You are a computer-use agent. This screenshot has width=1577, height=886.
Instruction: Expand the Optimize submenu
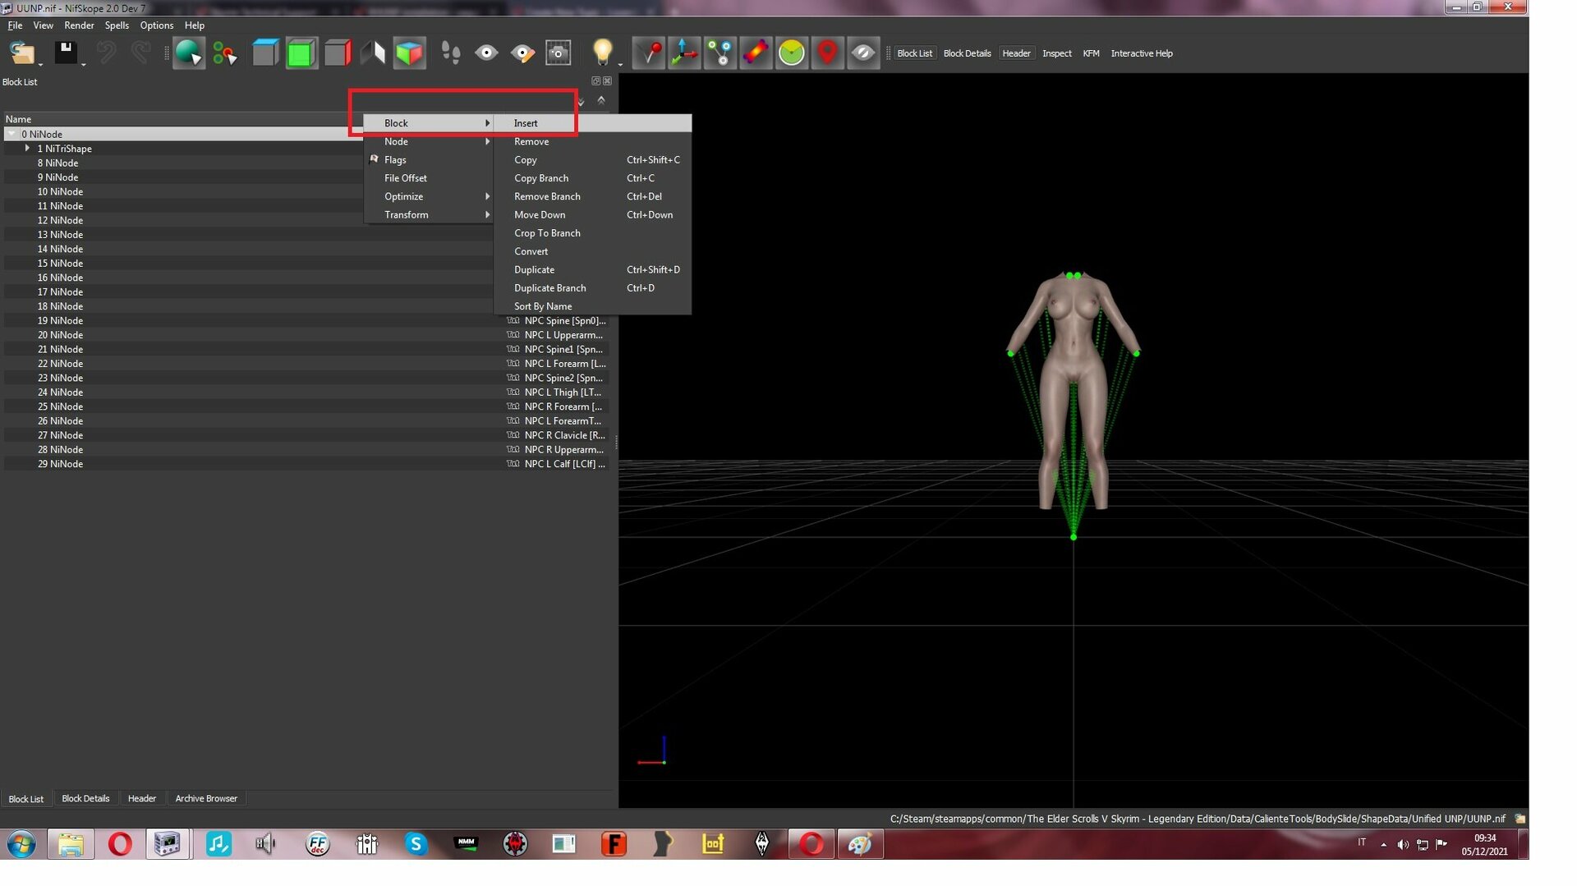429,196
